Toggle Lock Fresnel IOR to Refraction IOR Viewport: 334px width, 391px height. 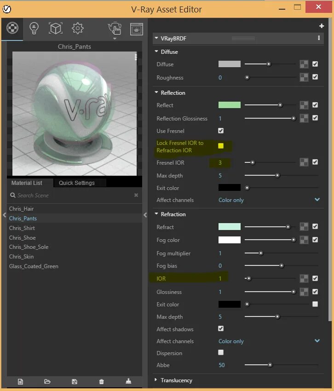(x=221, y=146)
